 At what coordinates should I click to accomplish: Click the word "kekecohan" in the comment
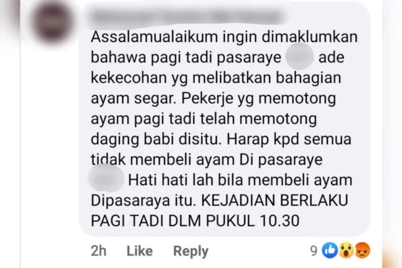(129, 77)
